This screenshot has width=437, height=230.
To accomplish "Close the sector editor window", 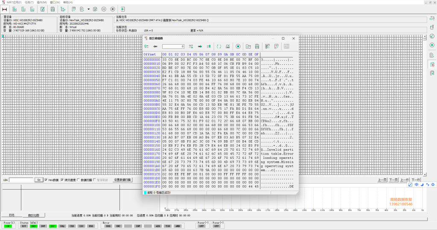I will coord(294,38).
